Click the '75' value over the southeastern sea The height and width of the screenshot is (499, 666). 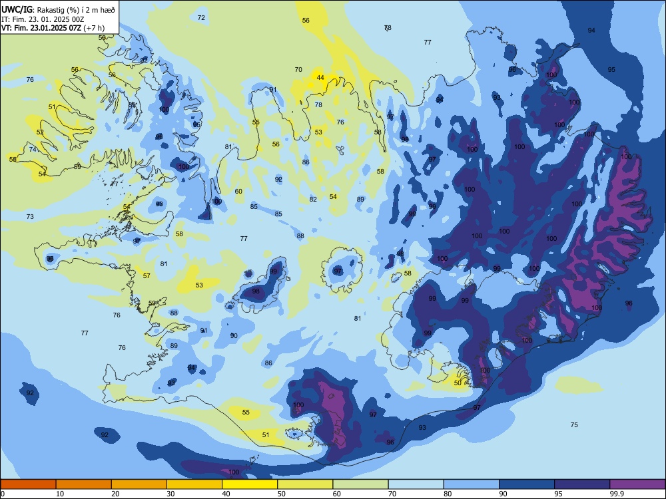[574, 424]
